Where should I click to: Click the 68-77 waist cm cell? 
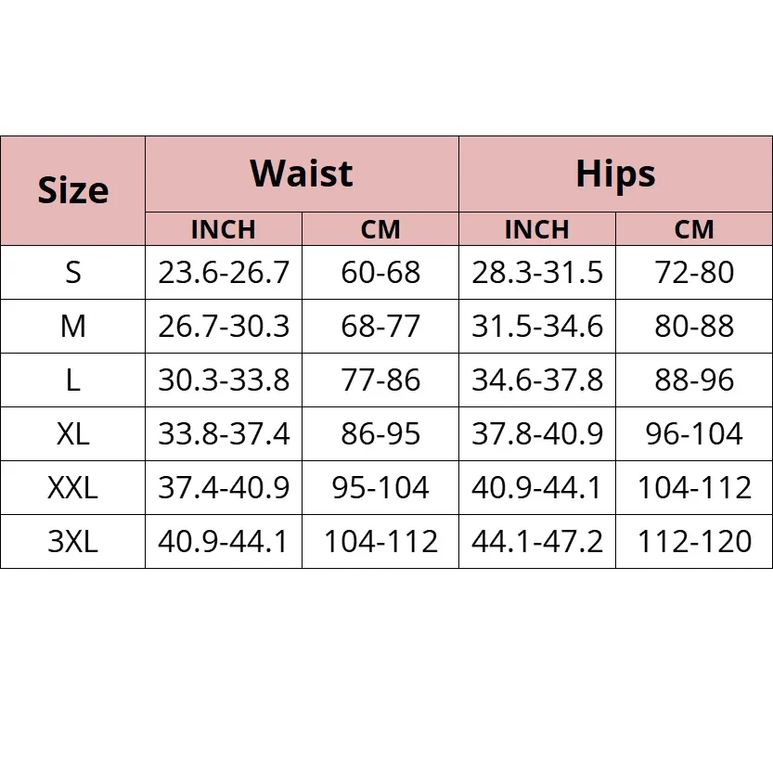tap(380, 327)
